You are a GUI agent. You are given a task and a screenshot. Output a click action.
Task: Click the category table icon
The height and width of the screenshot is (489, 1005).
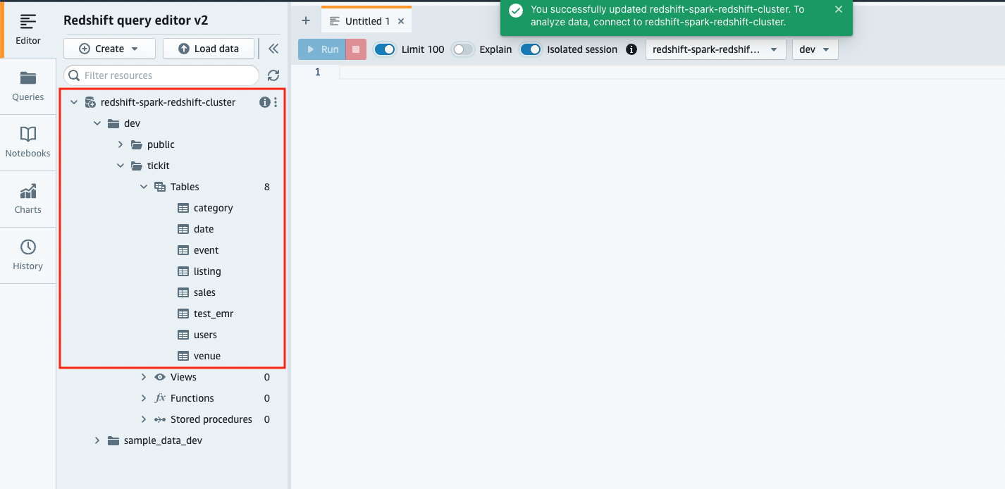pos(183,208)
